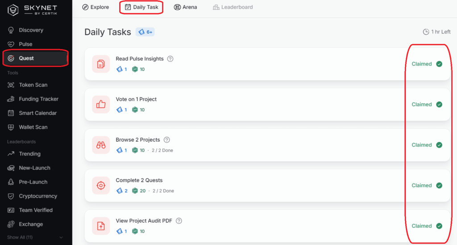Click the Discovery lightbulb icon

(x=11, y=30)
